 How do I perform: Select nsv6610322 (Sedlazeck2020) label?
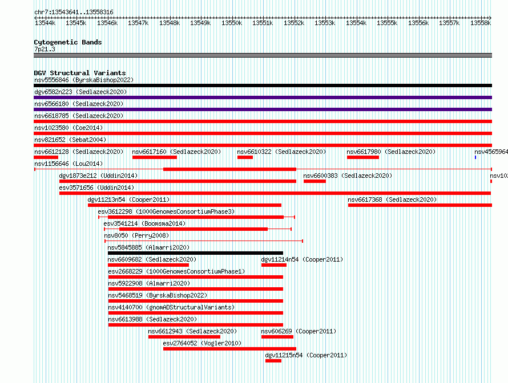pos(281,152)
